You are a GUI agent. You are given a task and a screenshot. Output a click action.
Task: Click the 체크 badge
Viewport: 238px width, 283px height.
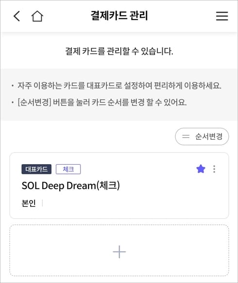(68, 169)
